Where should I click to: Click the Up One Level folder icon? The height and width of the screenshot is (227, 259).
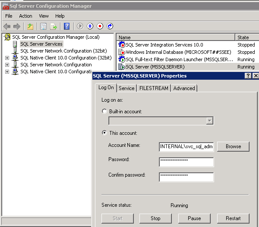(x=30, y=26)
